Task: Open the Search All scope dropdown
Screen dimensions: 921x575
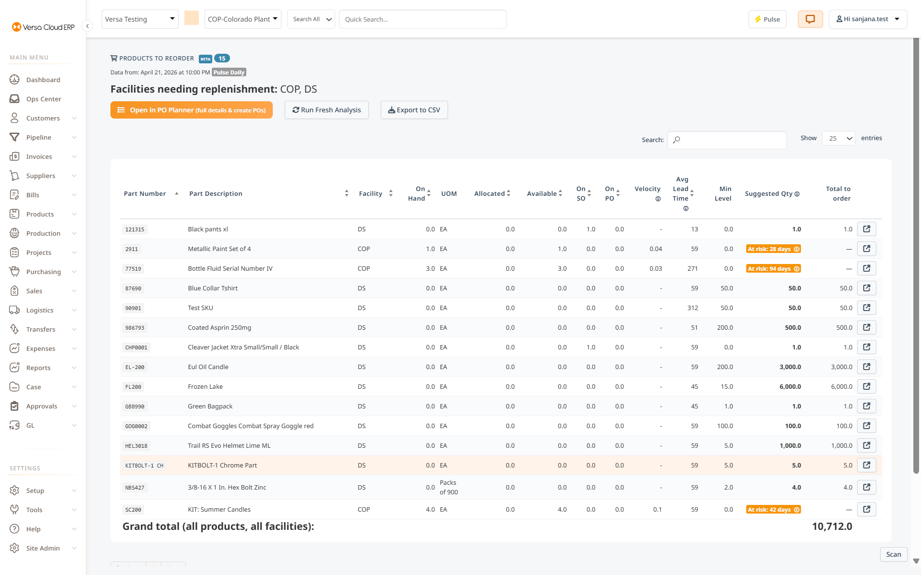Action: point(311,19)
